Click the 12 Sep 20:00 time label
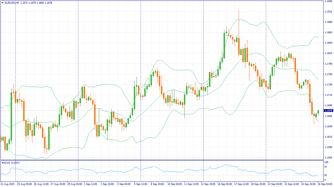The image size is (334, 187). pos(208,184)
